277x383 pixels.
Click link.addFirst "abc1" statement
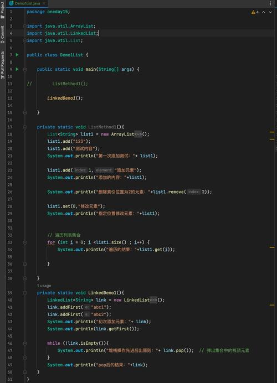click(x=79, y=307)
